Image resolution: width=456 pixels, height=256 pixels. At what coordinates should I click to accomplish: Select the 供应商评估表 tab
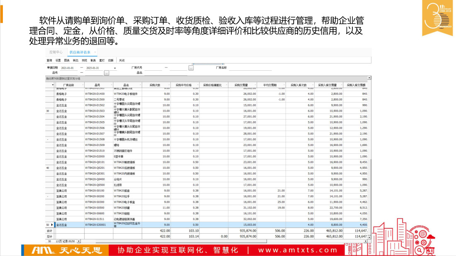80,52
